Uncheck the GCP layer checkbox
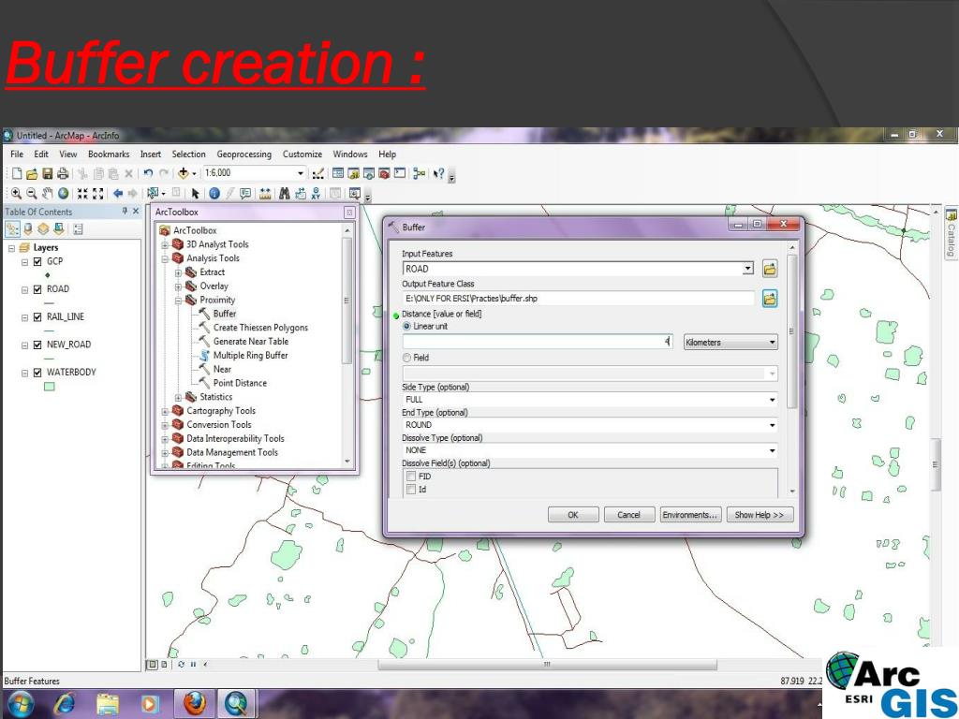The width and height of the screenshot is (959, 719). tap(37, 261)
